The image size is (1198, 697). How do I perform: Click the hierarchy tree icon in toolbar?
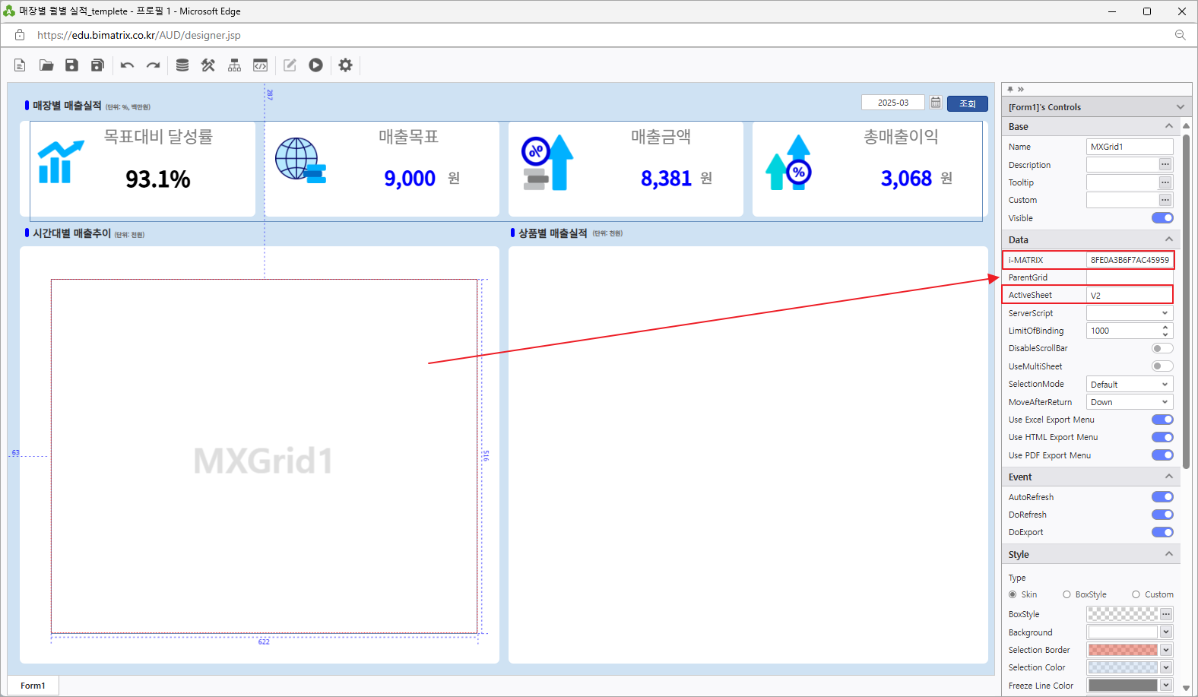point(234,65)
